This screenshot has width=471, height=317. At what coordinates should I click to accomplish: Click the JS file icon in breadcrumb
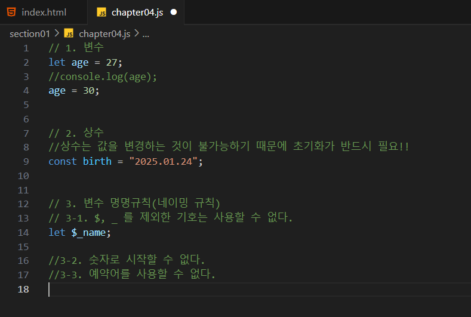click(69, 33)
